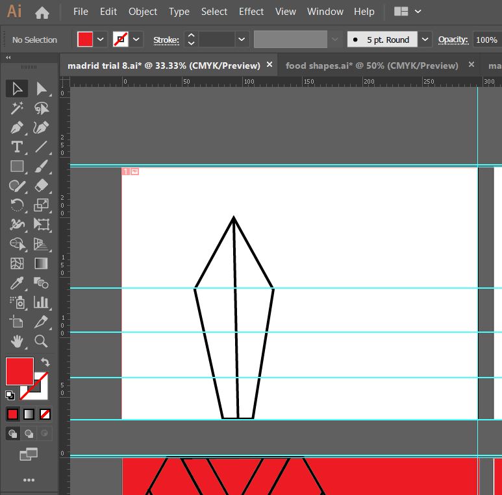Open the Effect menu
The width and height of the screenshot is (502, 495).
click(x=251, y=12)
